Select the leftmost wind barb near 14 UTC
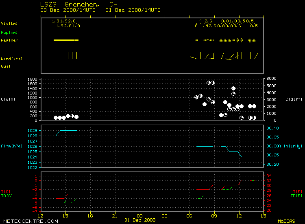The width and height of the screenshot is (305, 224). [x=56, y=55]
